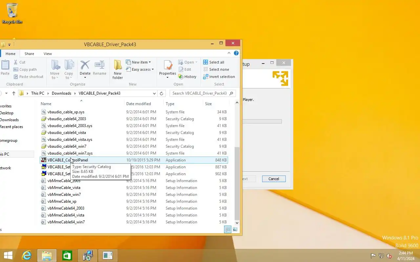
Task: Create a New folder
Action: coord(117,69)
